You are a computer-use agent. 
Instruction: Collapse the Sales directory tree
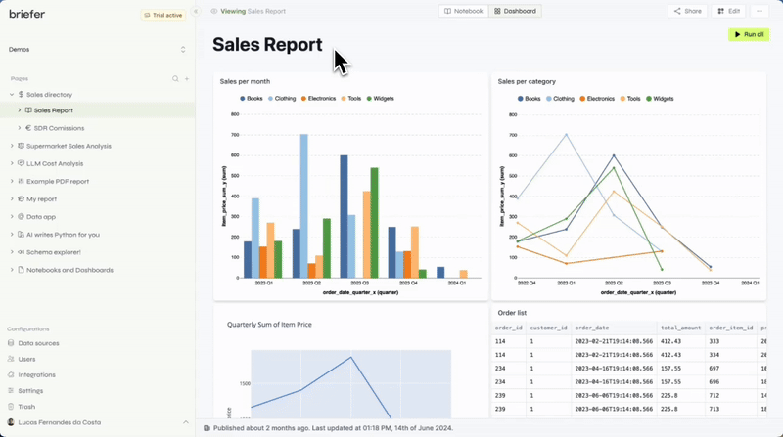click(12, 94)
